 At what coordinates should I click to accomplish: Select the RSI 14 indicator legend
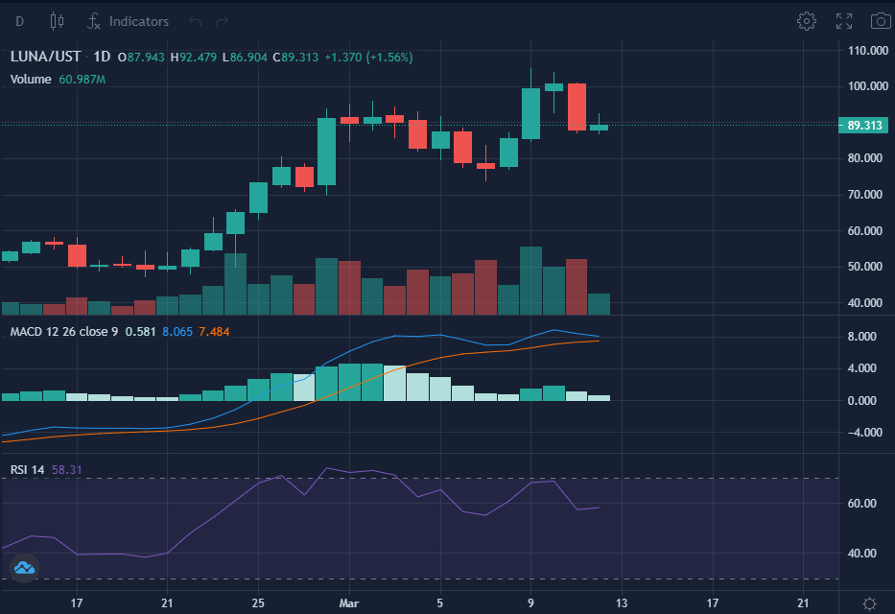(28, 470)
